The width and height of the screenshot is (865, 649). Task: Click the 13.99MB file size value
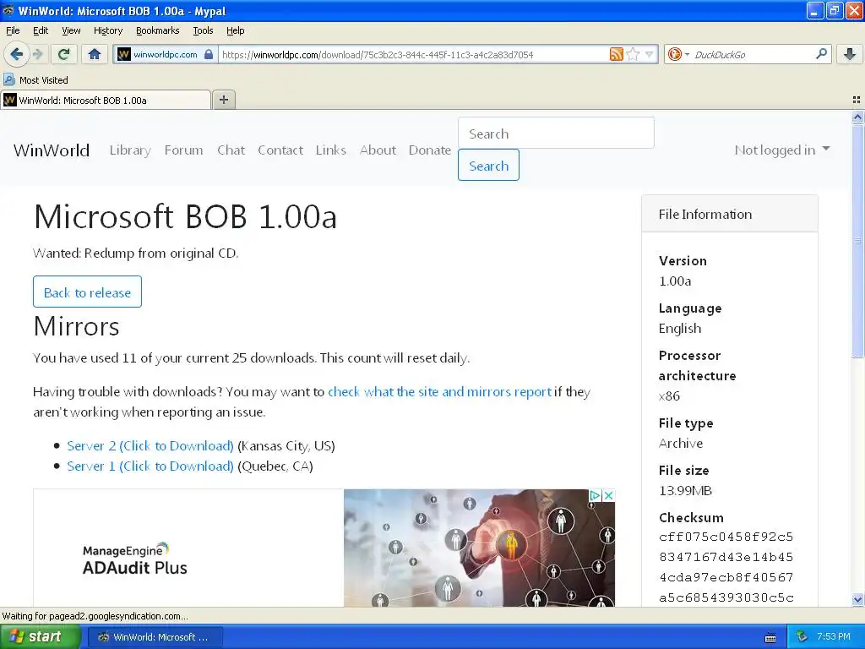[x=685, y=491]
